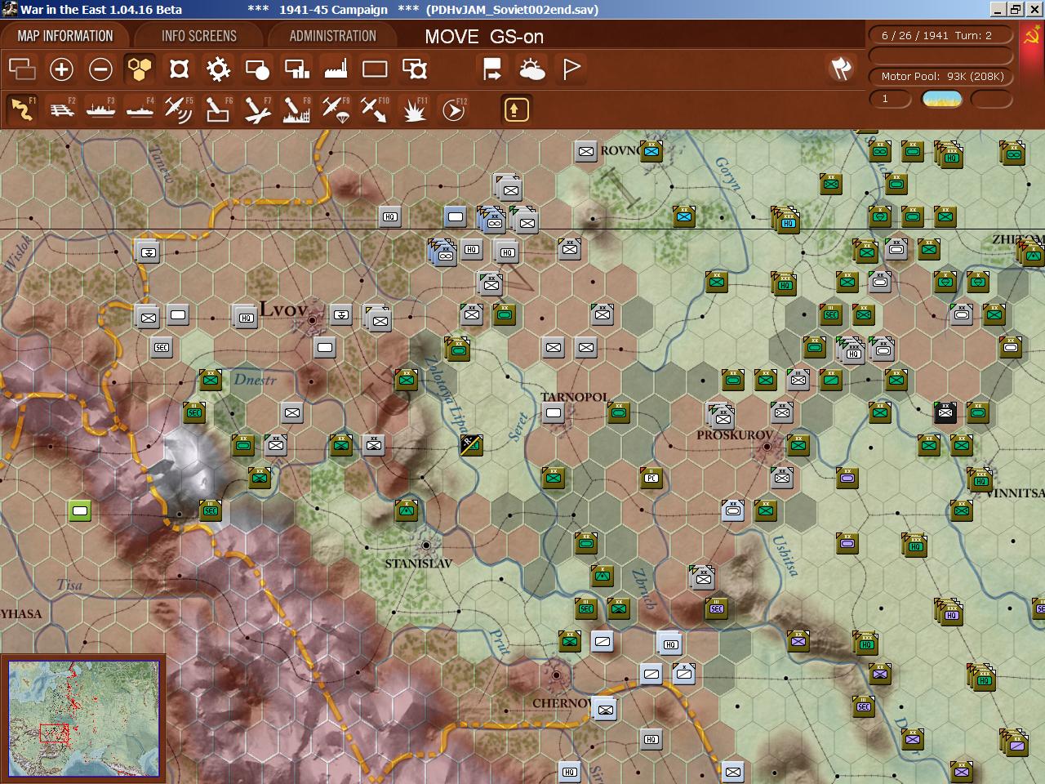Open the MAP INFORMATION tab
1045x784 pixels.
(x=65, y=36)
